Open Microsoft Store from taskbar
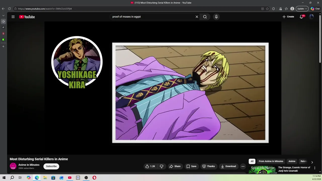Viewport: 322px width, 181px height. 53,178
